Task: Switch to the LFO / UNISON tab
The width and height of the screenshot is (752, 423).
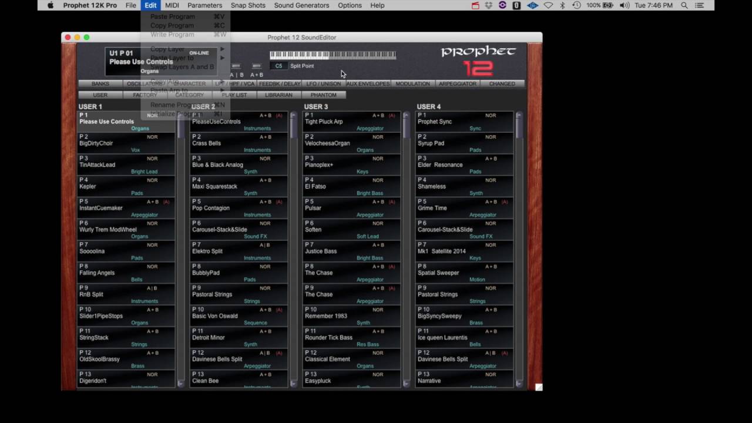Action: click(324, 83)
